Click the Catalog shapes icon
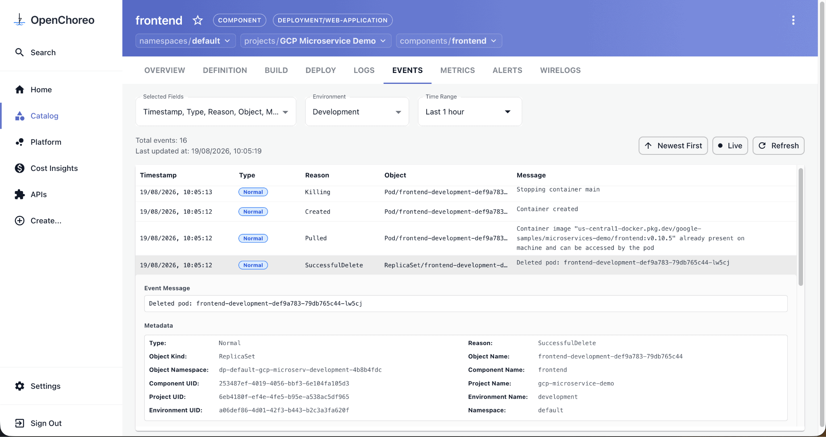Screen dimensions: 826x437 click(x=19, y=116)
